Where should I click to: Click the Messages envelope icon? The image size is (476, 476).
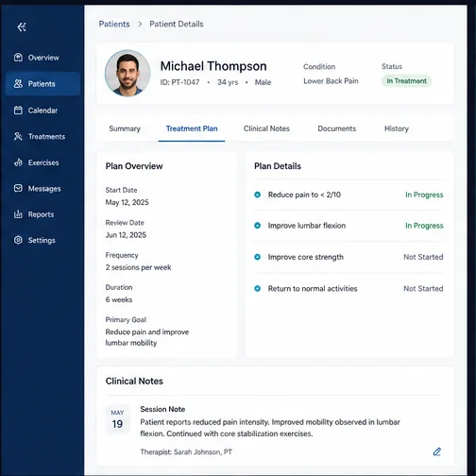pyautogui.click(x=18, y=188)
